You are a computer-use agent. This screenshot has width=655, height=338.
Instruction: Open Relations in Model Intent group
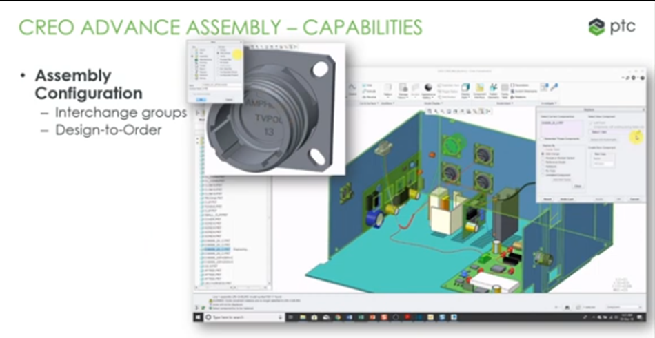pos(518,97)
